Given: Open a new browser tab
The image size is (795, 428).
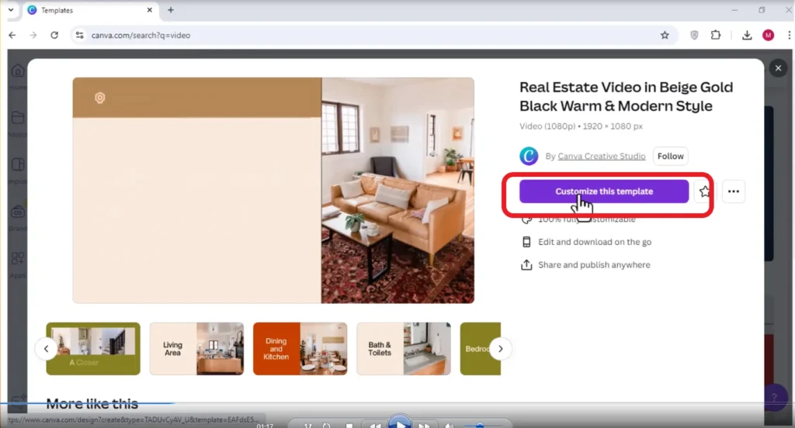Looking at the screenshot, I should 171,10.
